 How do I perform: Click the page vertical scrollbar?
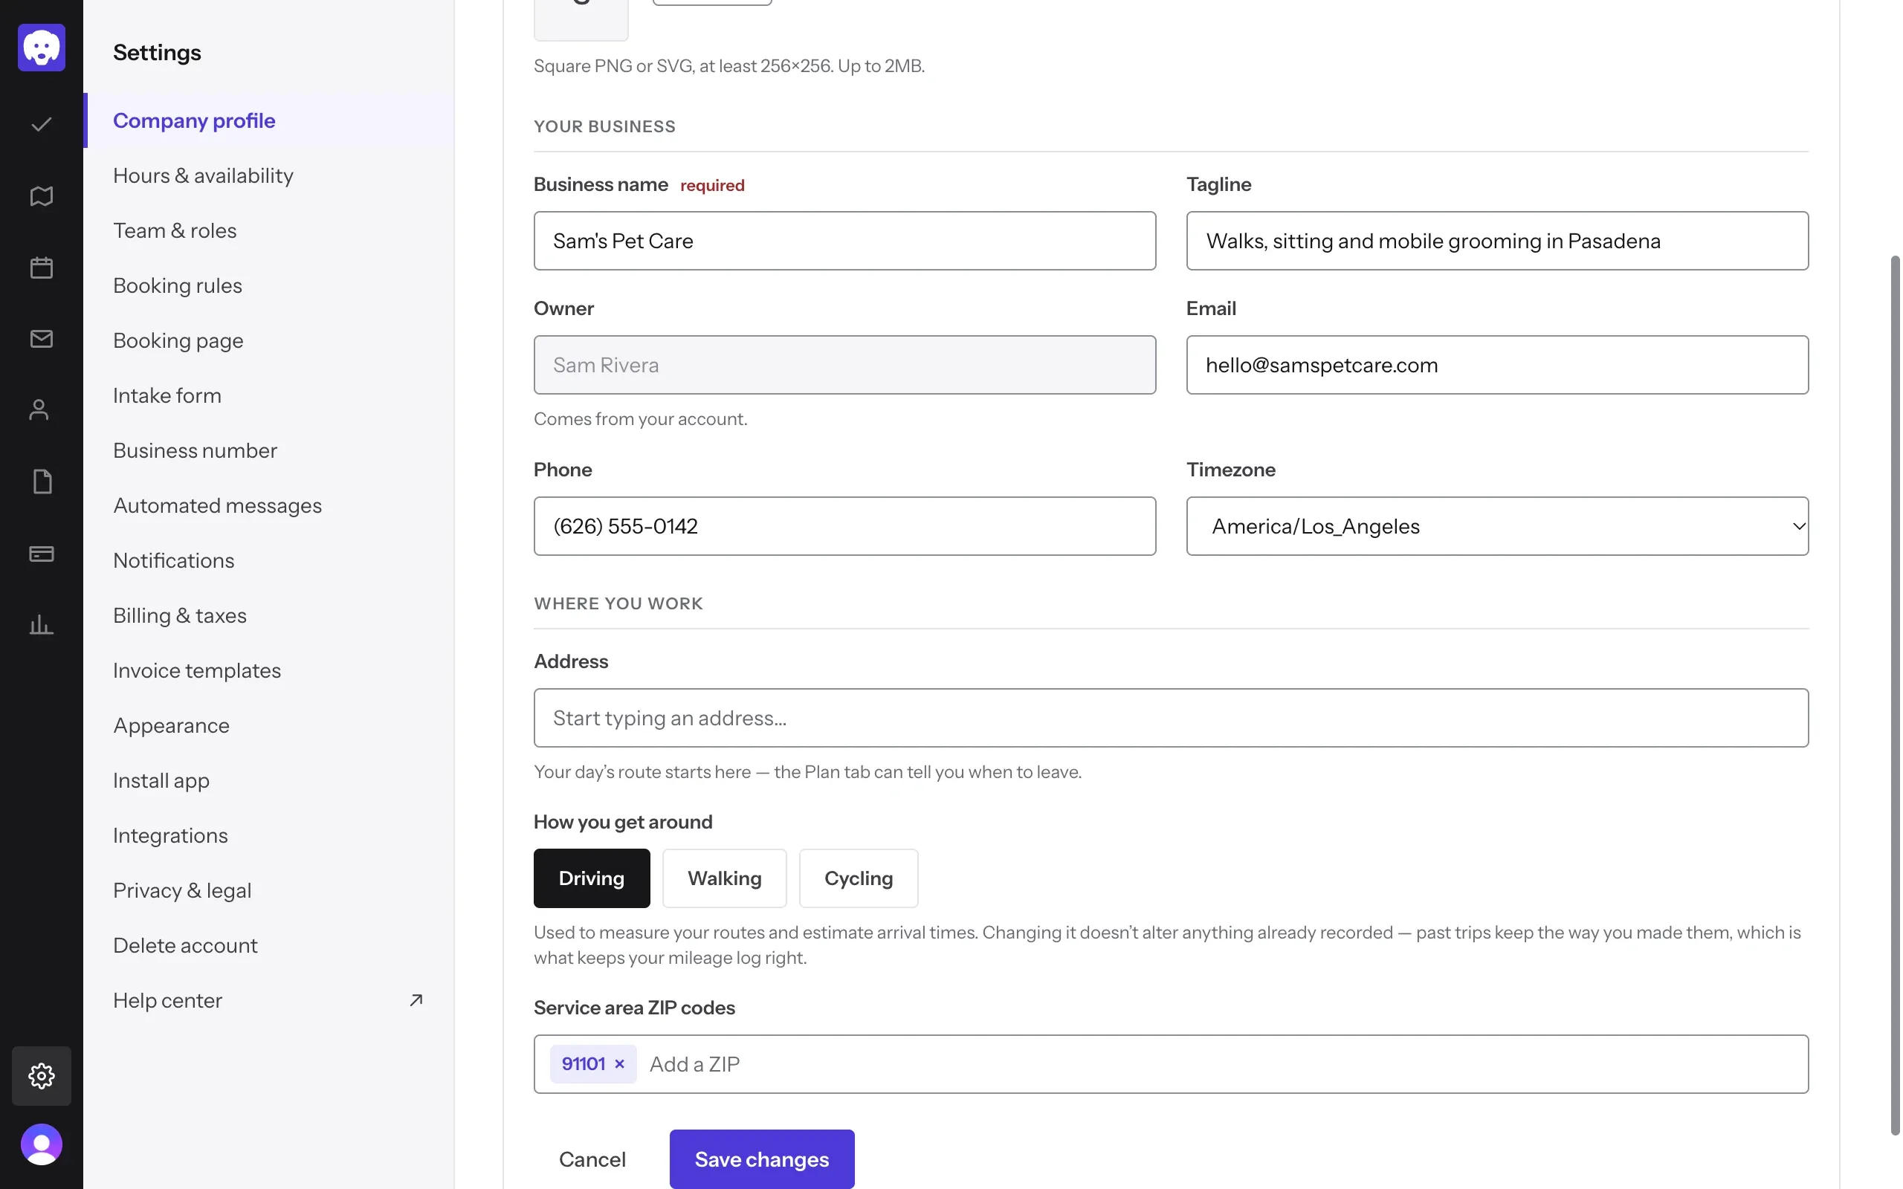pos(1894,695)
